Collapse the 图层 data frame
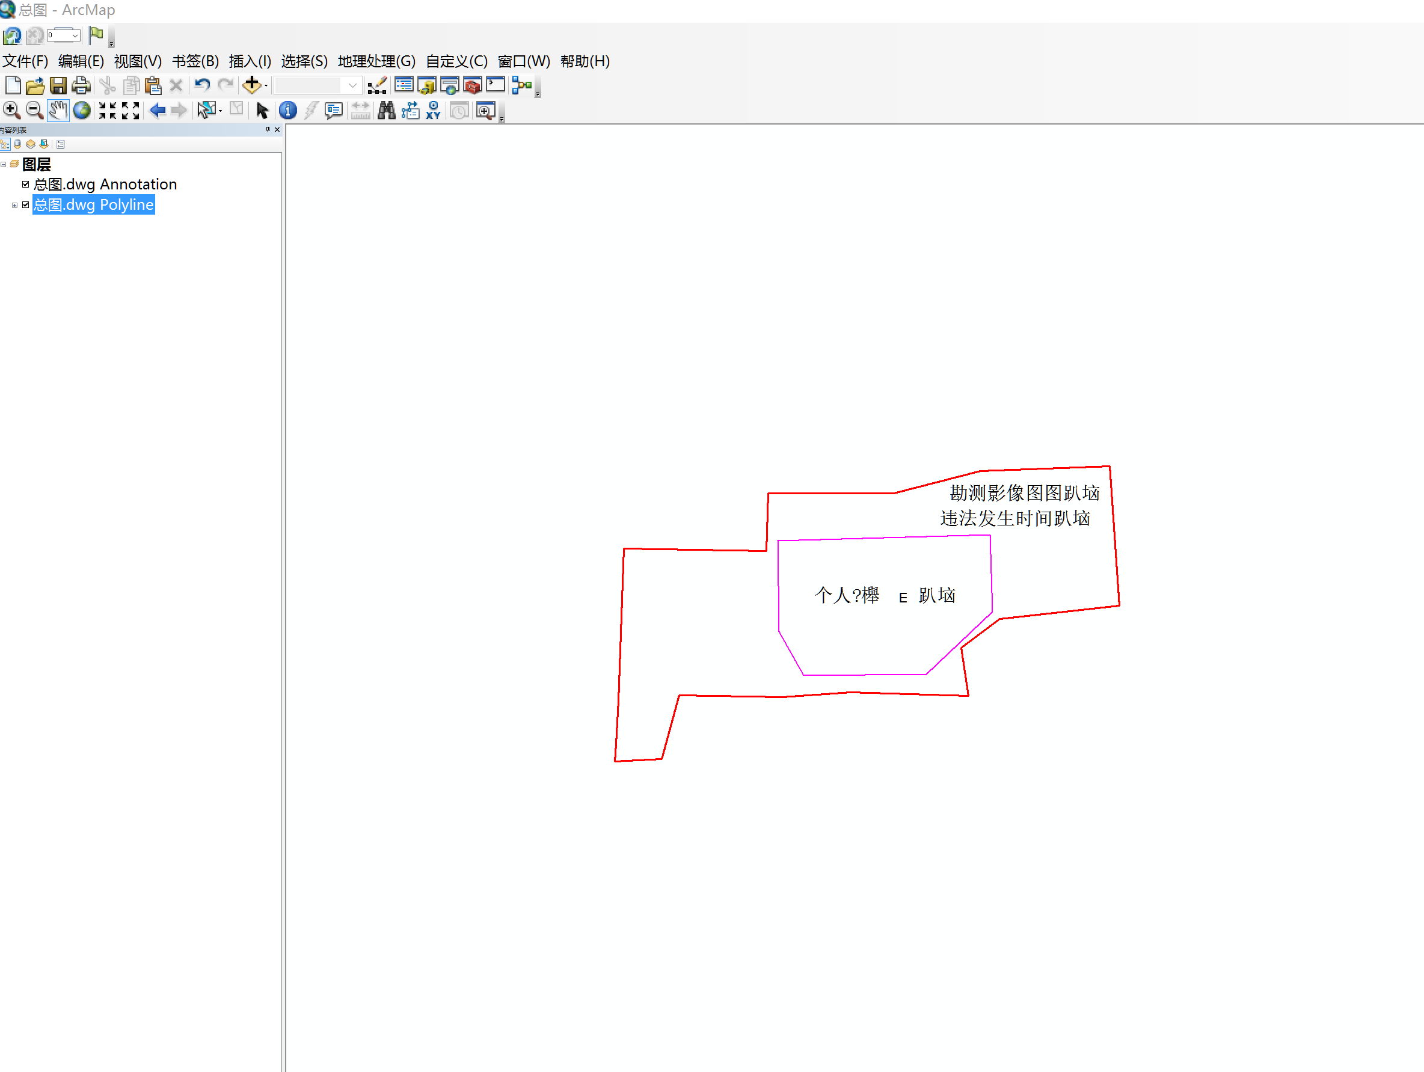1424x1072 pixels. pyautogui.click(x=3, y=165)
